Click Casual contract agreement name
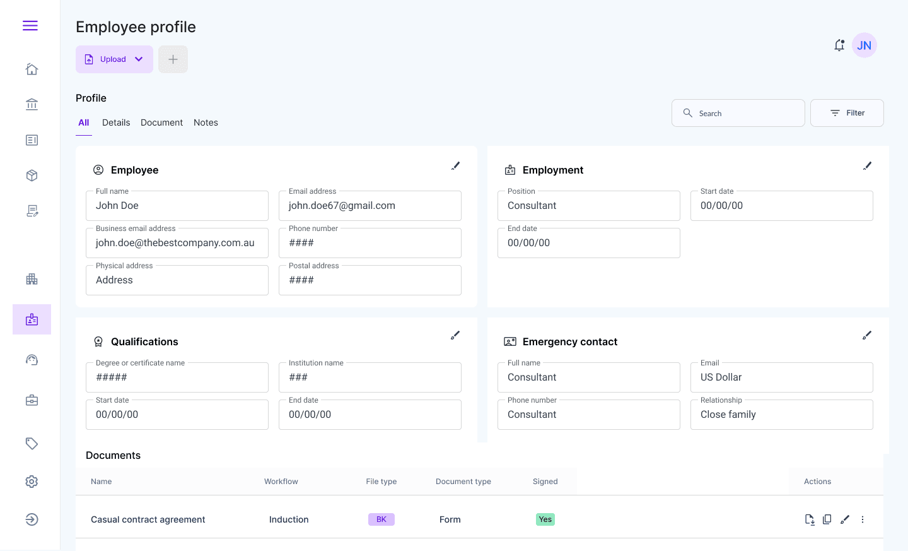The image size is (908, 551). (148, 519)
